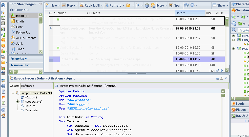Click the paperclip on Catherine Abel message
The height and width of the screenshot is (137, 249).
(218, 71)
